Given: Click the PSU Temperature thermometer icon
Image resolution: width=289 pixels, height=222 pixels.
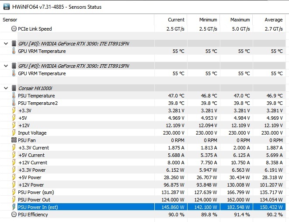Looking at the screenshot, I should pos(14,96).
